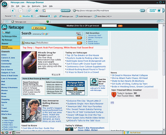Open the Personal toolbar dropdown

click(9, 16)
